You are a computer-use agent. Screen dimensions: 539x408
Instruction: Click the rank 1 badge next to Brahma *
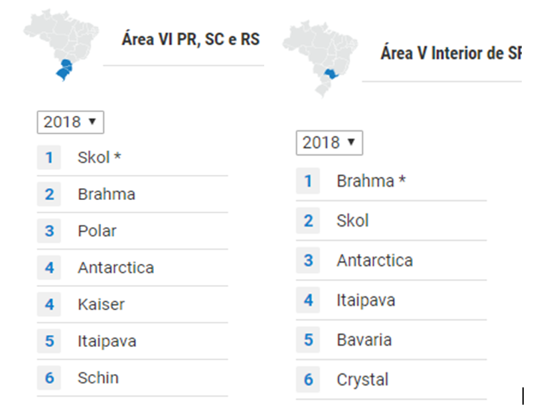click(x=308, y=181)
